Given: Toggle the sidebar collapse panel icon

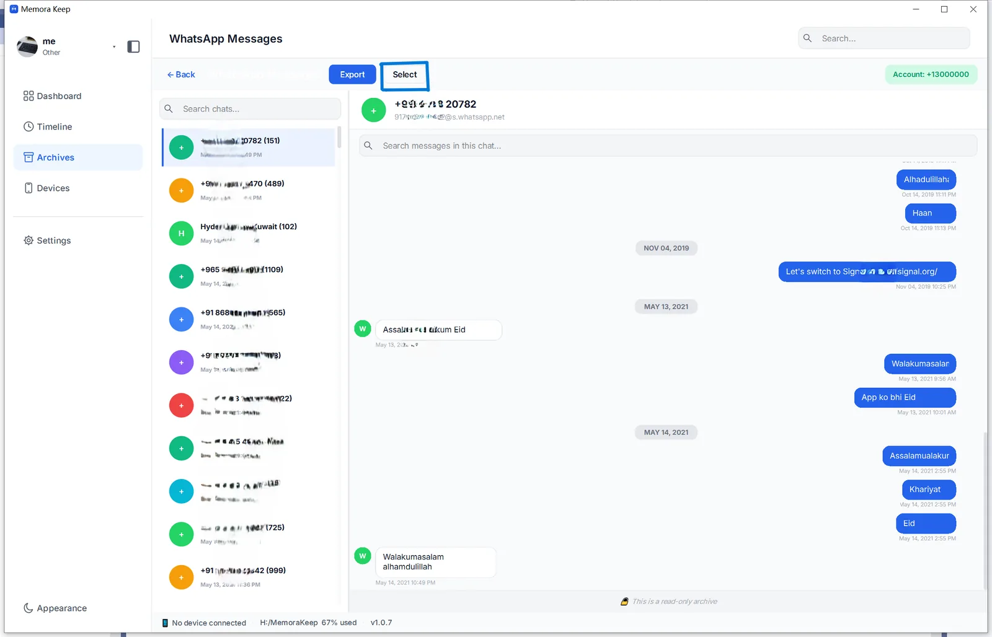Looking at the screenshot, I should pos(133,46).
